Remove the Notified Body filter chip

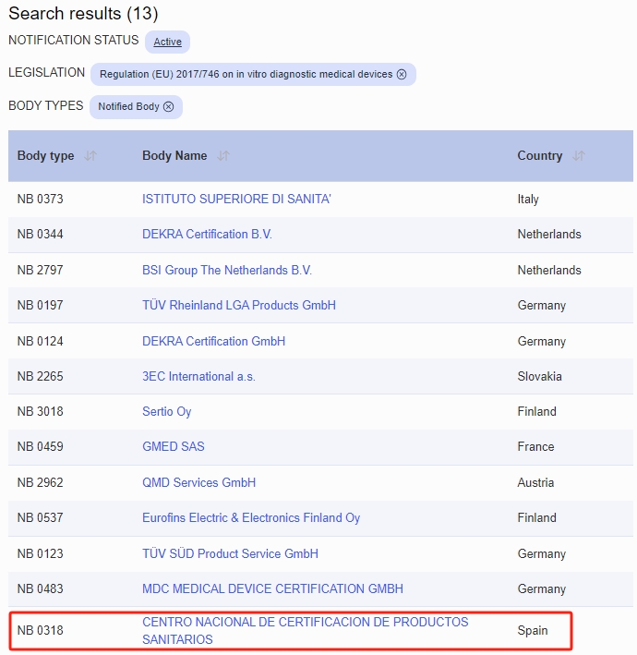point(168,107)
